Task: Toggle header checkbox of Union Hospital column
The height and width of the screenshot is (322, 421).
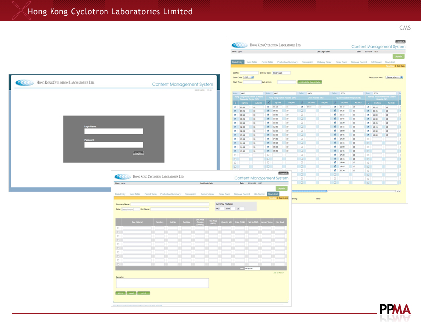Action: point(302,103)
